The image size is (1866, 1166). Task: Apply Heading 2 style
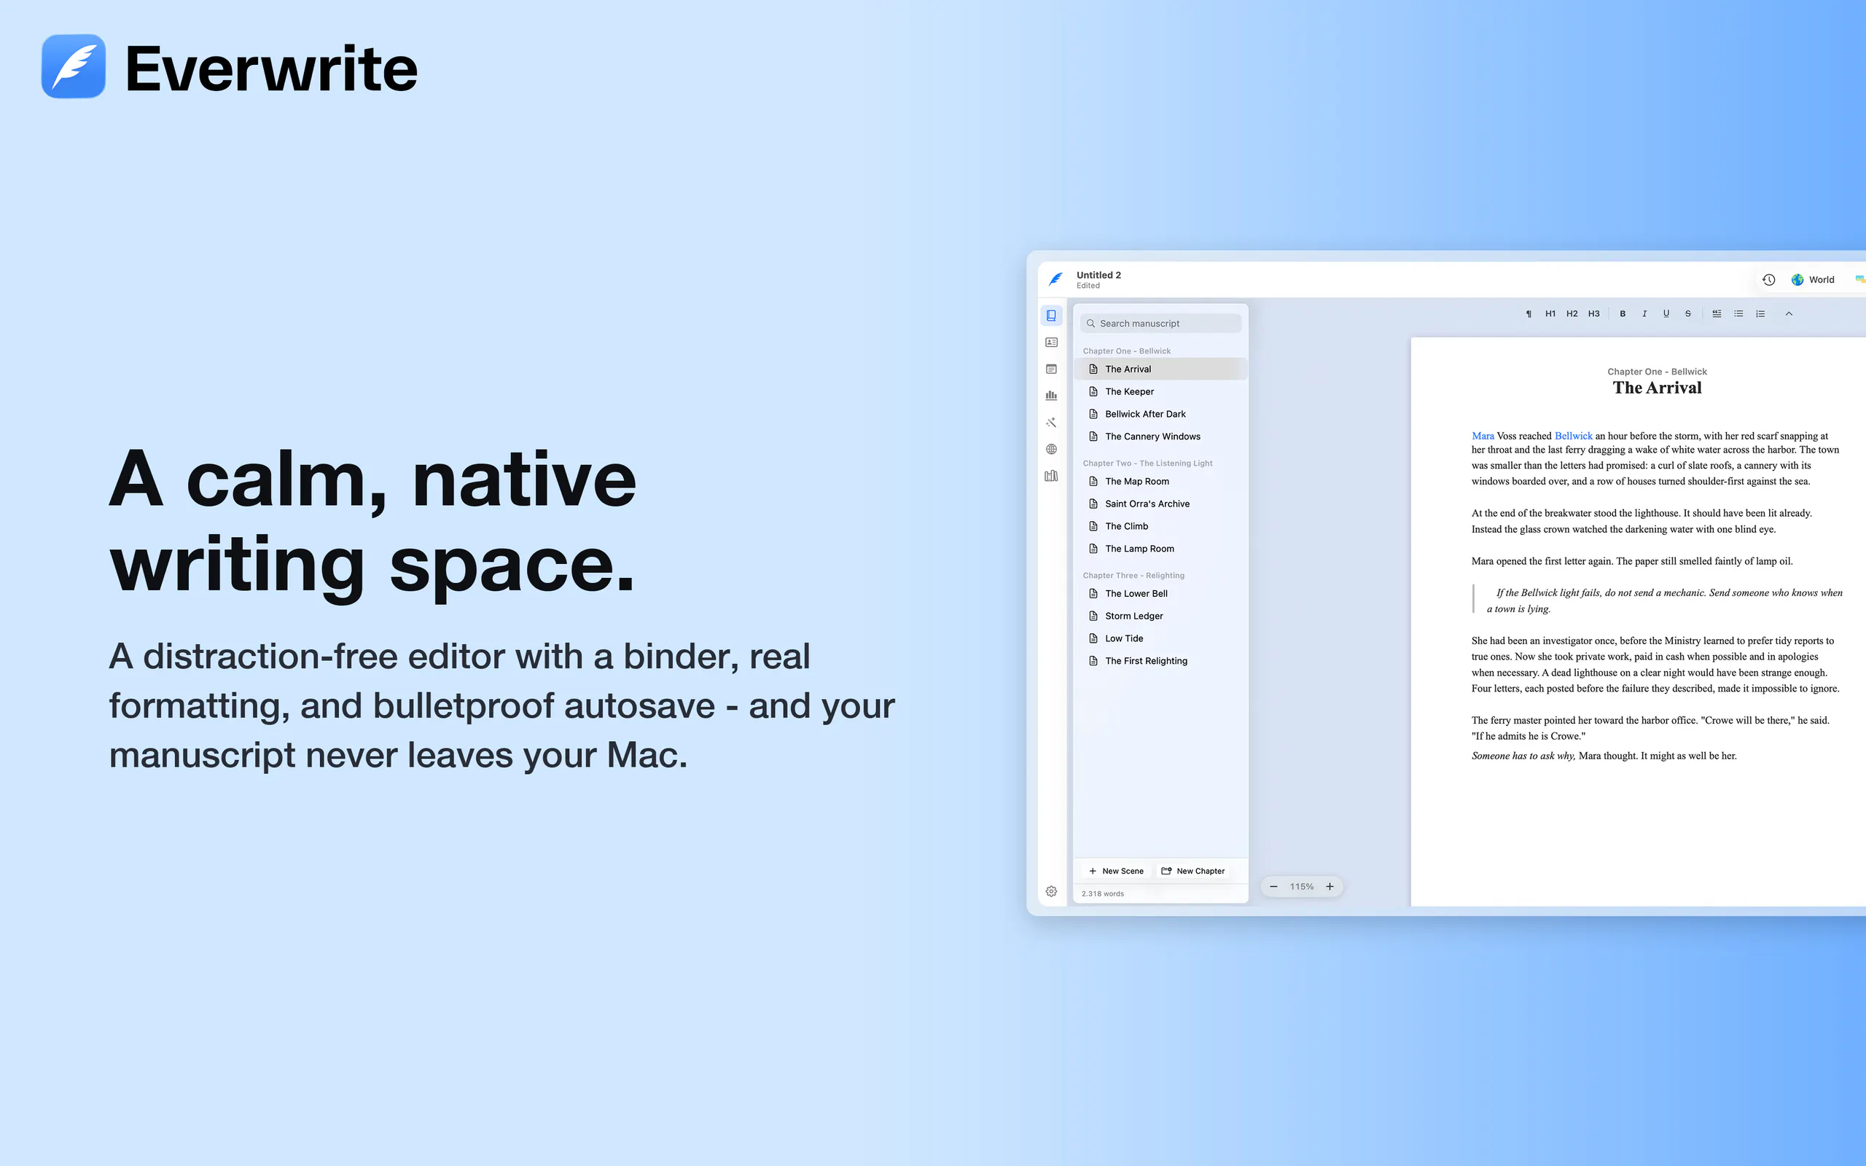pos(1572,314)
